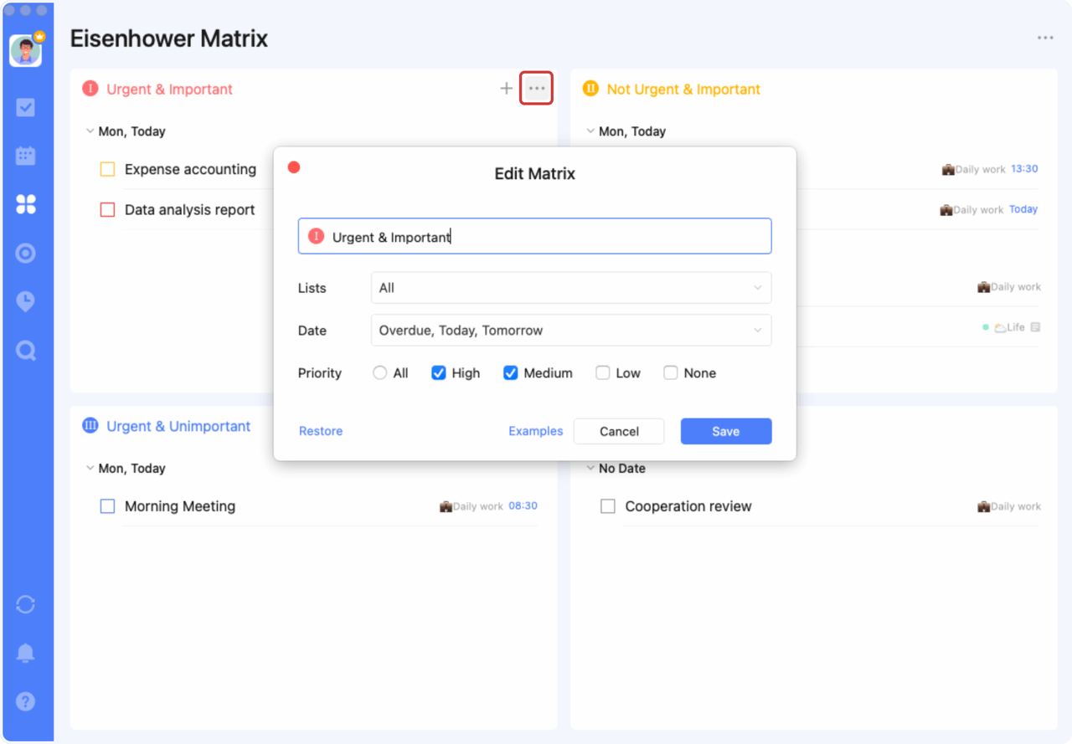The width and height of the screenshot is (1072, 744).
Task: Click the Examples link
Action: (535, 431)
